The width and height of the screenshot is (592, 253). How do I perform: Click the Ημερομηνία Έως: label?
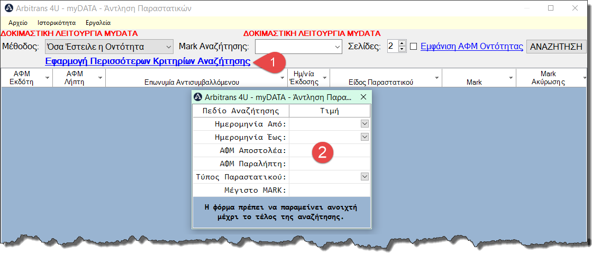[250, 137]
